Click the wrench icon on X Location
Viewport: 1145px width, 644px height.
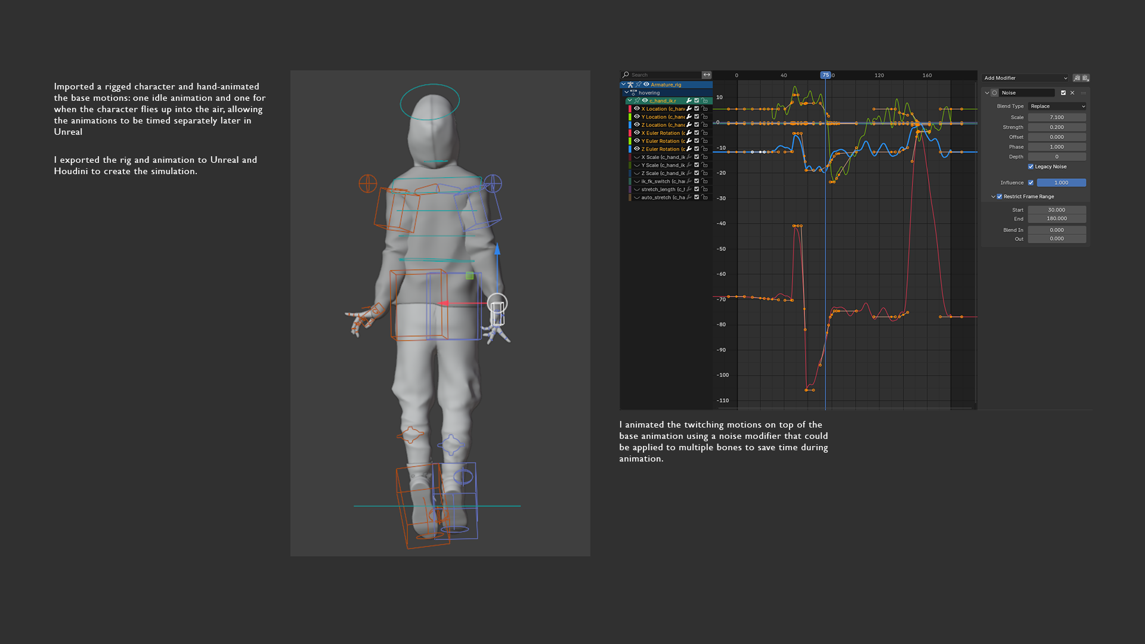coord(689,109)
